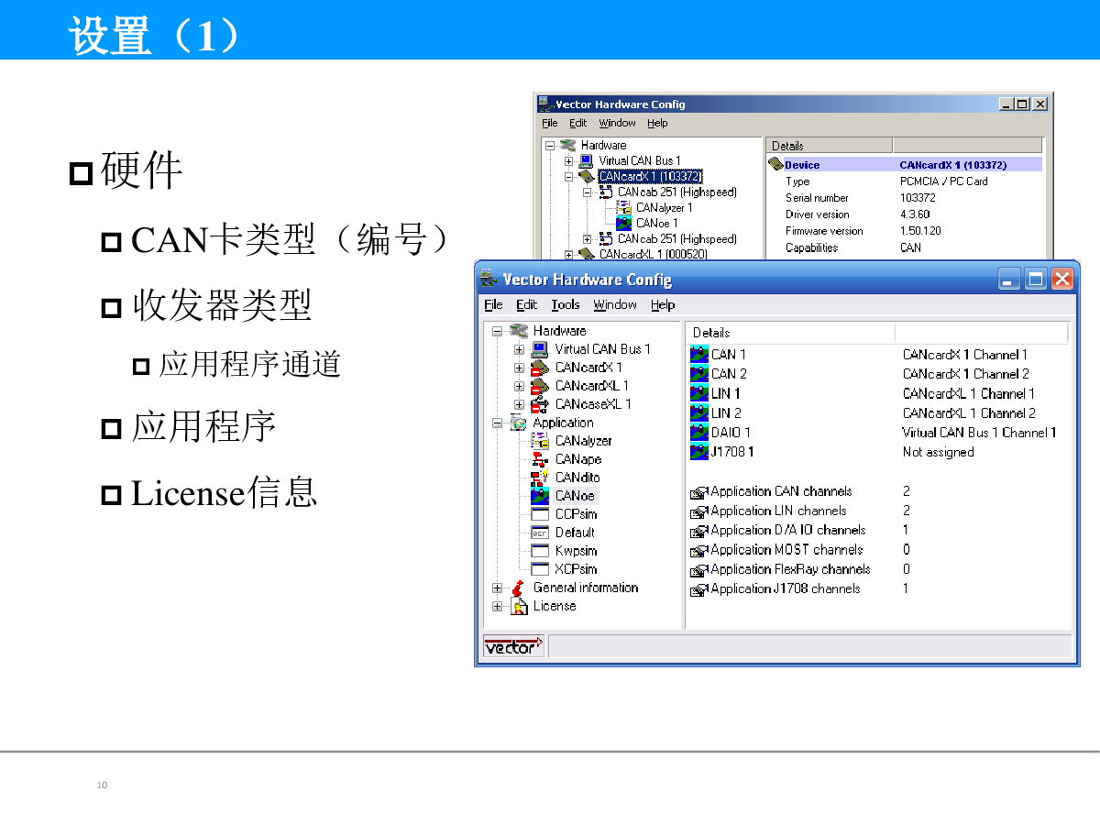This screenshot has height=825, width=1100.
Task: Click the CANcaseXL 1 device icon
Action: point(540,404)
